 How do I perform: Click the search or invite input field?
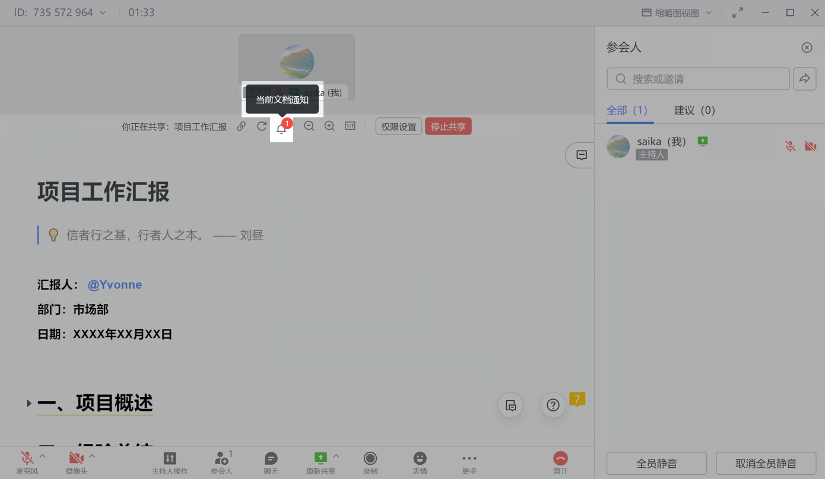698,79
